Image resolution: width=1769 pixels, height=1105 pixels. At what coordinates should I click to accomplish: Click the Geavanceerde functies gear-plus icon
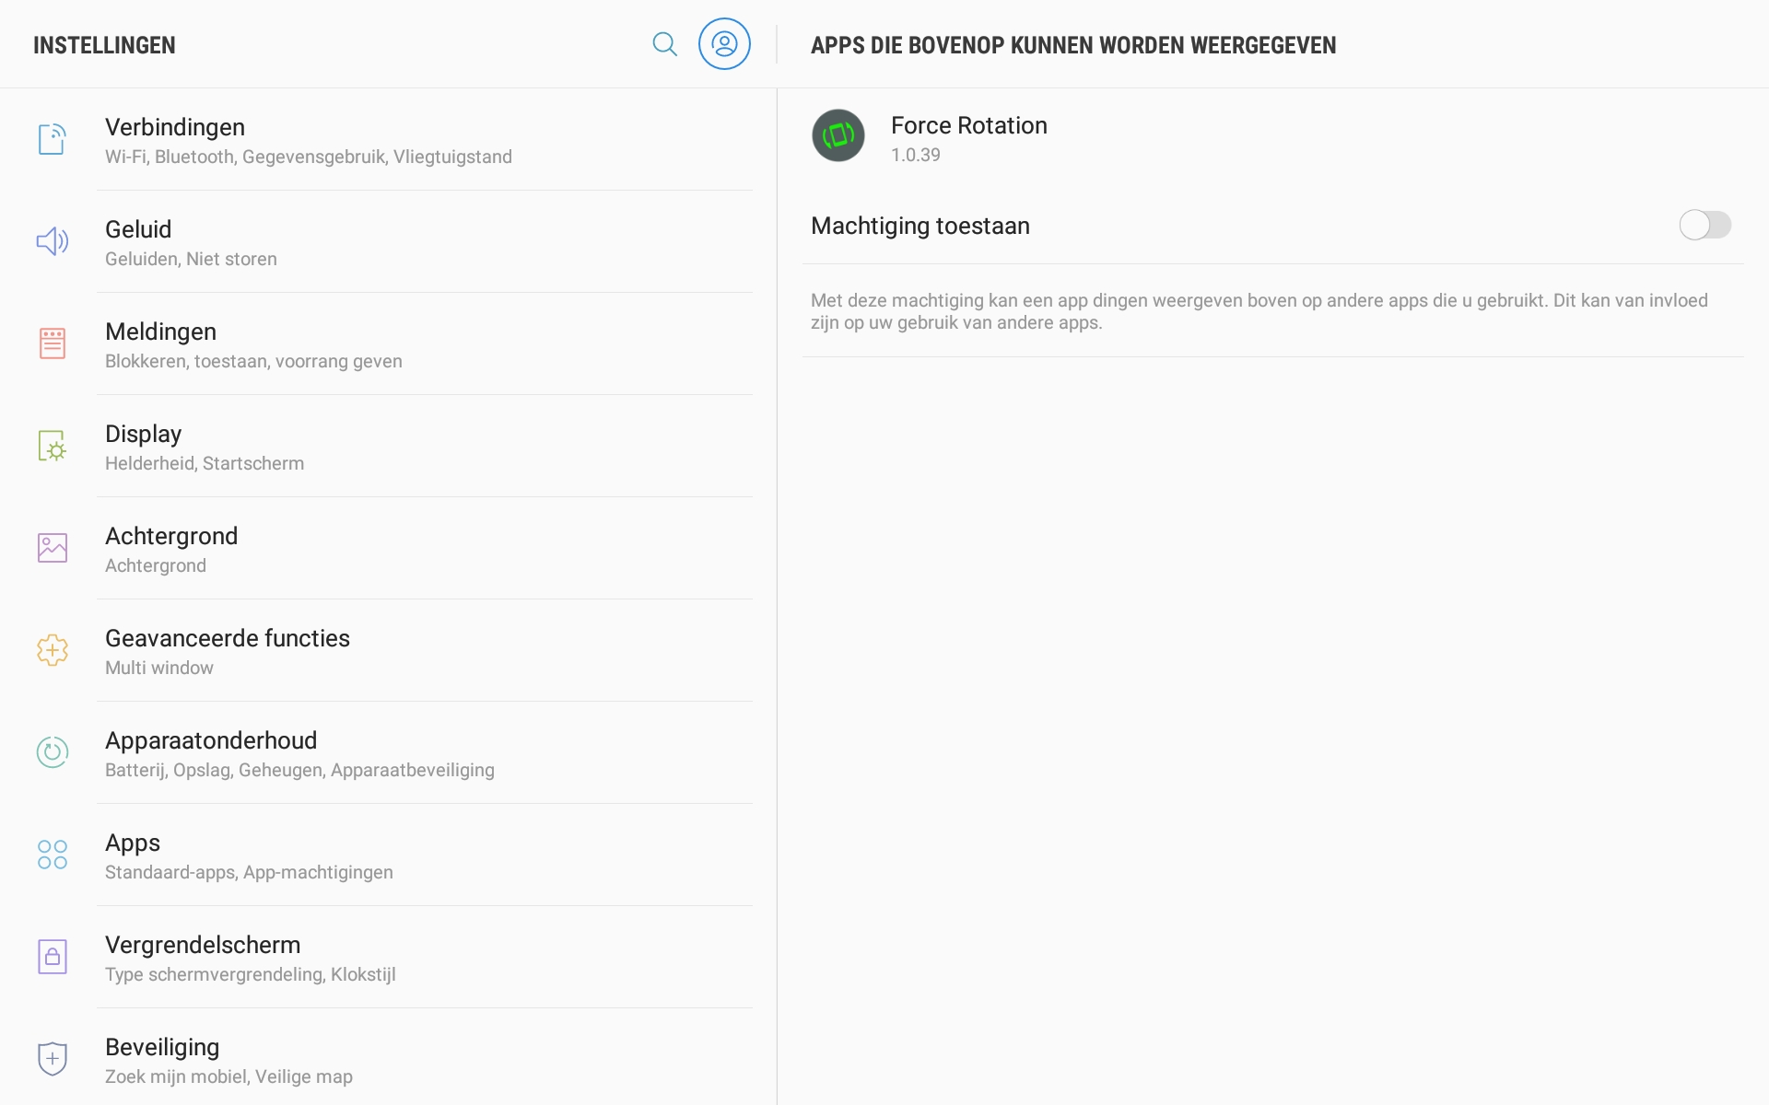tap(53, 650)
